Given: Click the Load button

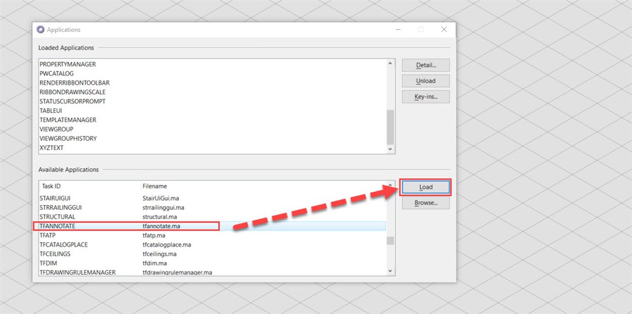Looking at the screenshot, I should [x=426, y=187].
